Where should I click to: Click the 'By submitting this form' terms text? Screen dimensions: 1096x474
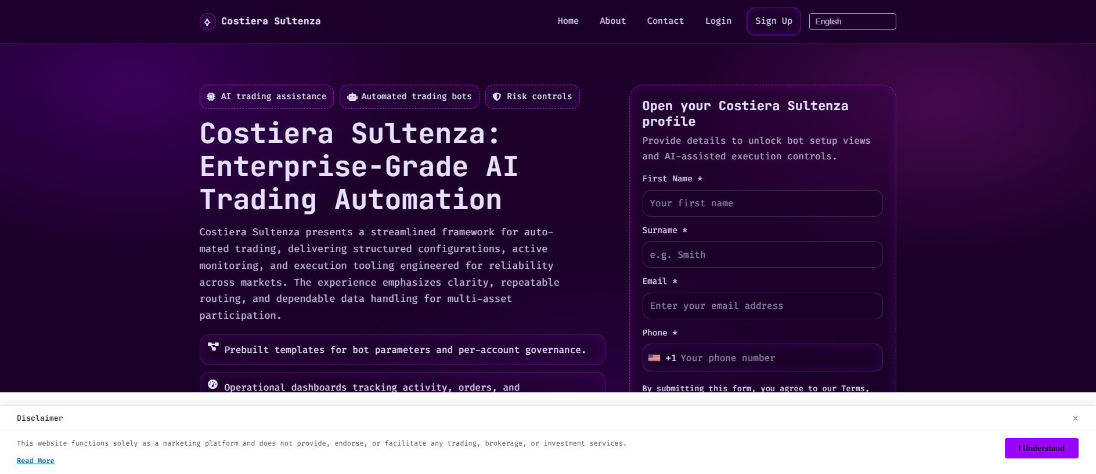[755, 388]
